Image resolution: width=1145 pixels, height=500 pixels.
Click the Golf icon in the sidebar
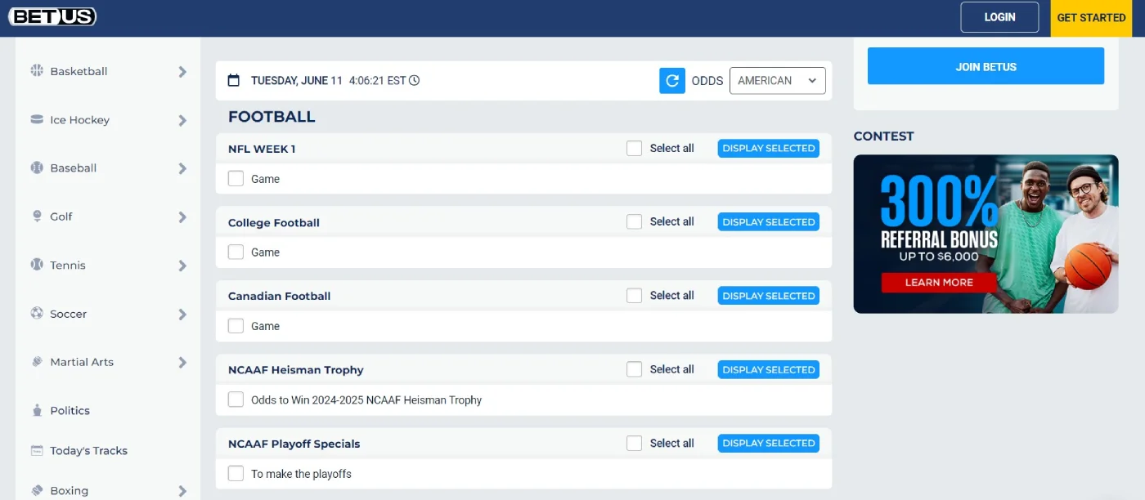pos(37,217)
